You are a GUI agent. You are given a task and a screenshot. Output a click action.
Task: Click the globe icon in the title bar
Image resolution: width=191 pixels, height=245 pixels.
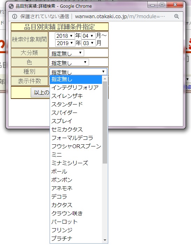[11, 6]
